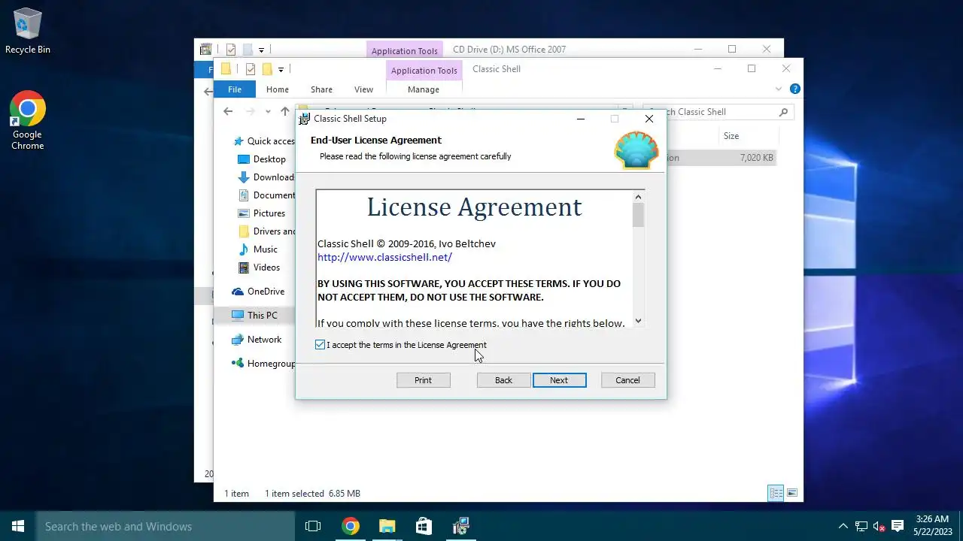Open the File tab in Classic Shell explorer
The height and width of the screenshot is (541, 963).
[x=235, y=89]
